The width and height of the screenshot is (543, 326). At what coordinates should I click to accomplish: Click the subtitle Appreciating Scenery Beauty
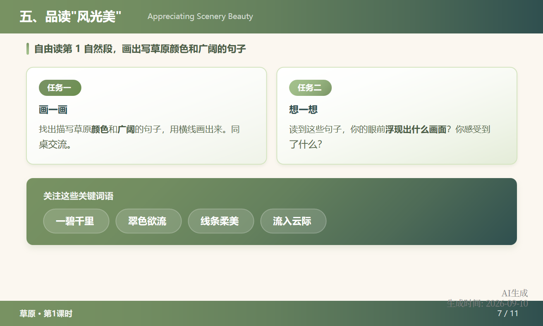click(200, 17)
